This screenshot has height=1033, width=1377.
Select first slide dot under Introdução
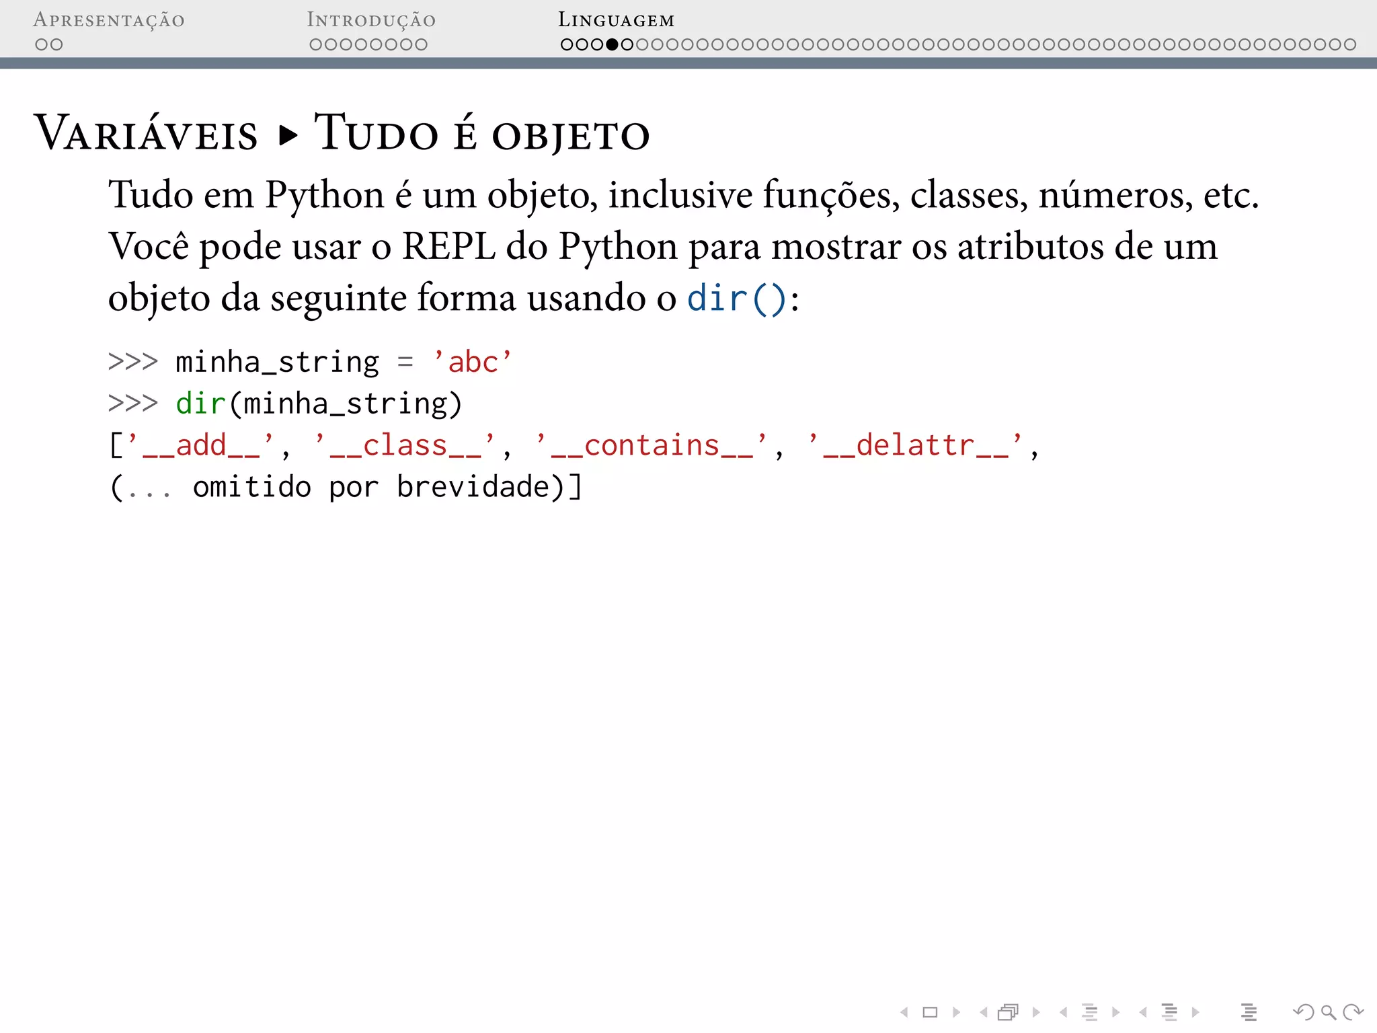[x=316, y=44]
